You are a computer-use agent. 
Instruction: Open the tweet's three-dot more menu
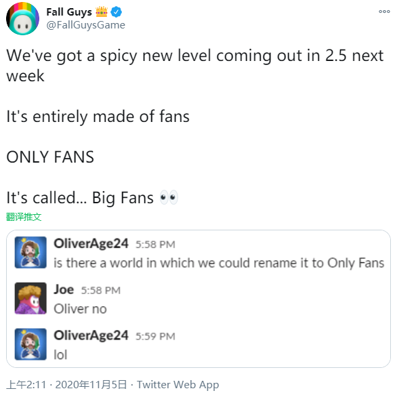tap(384, 12)
